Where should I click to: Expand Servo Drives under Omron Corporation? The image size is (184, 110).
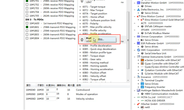tap(138, 40)
